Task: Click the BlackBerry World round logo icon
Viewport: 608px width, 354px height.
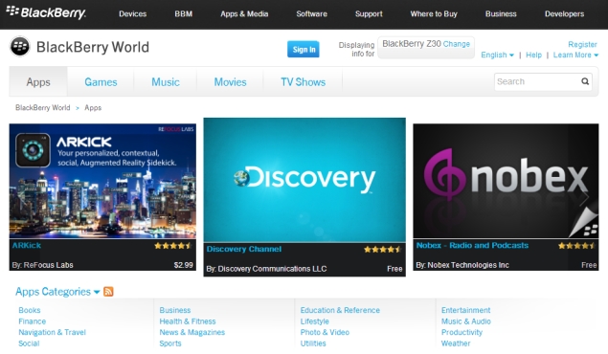Action: [20, 47]
